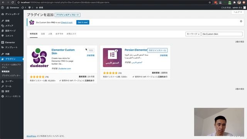
Task: Open 詳細情報 for Elementor Custom Skin
Action: pyautogui.click(x=91, y=55)
